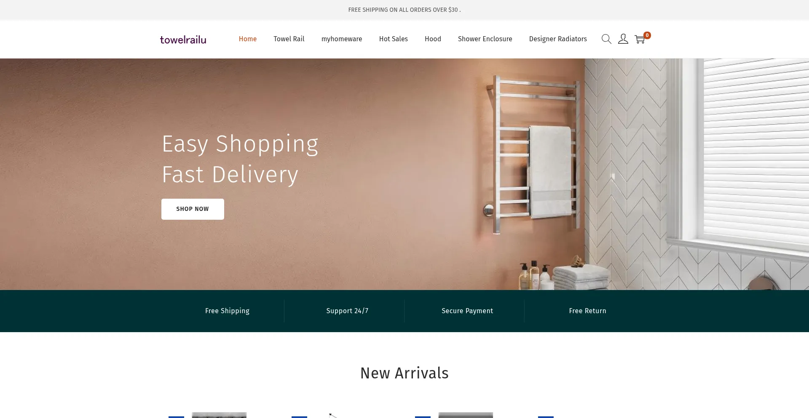Open the user account icon
Image resolution: width=809 pixels, height=418 pixels.
pos(623,39)
